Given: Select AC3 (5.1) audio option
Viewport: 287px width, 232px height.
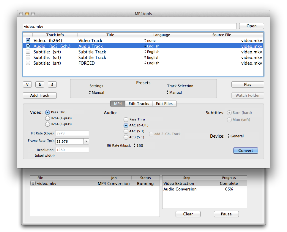Looking at the screenshot, I should 126,137.
